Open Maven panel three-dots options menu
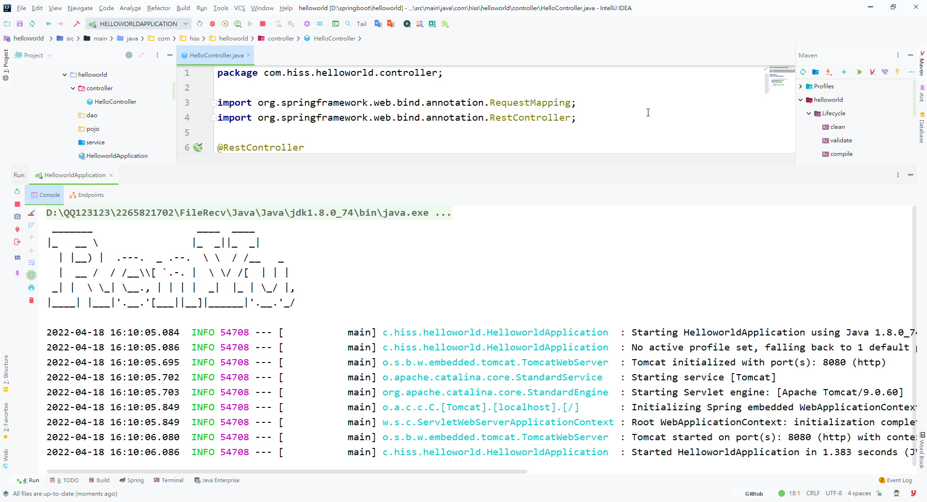This screenshot has width=927, height=502. (x=898, y=55)
